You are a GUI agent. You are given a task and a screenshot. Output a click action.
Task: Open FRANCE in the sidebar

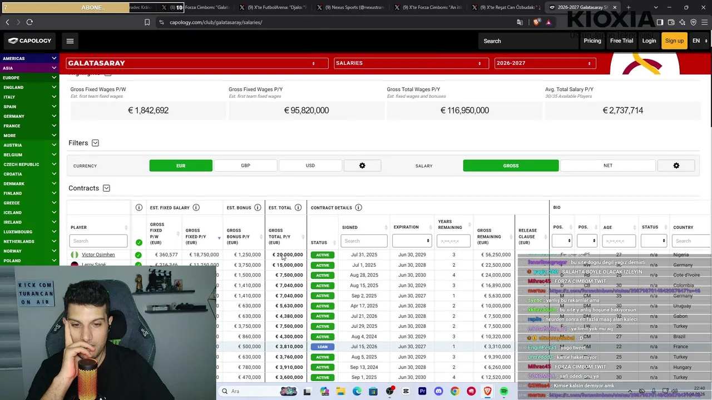click(29, 126)
